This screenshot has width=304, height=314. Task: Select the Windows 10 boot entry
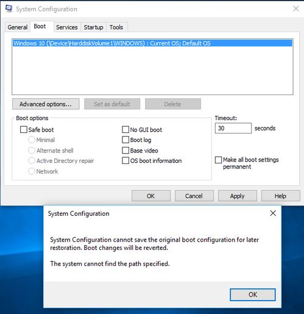[152, 43]
